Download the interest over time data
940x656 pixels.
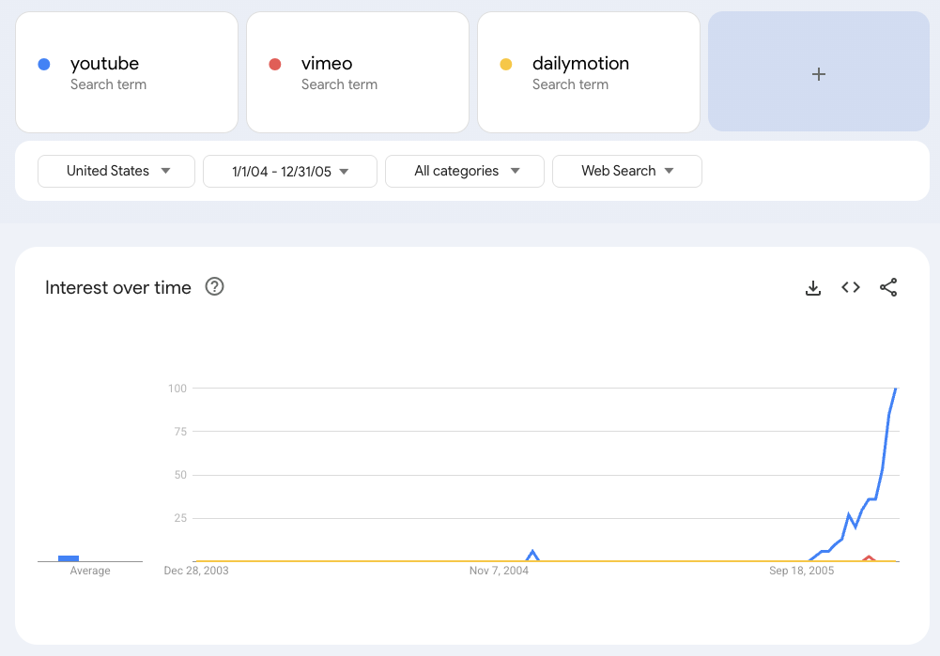pos(813,288)
